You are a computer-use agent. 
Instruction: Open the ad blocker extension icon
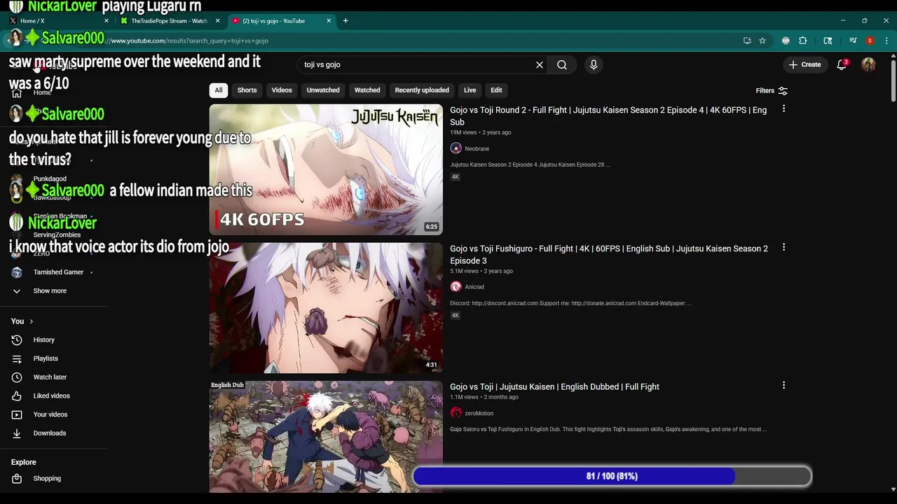point(786,41)
